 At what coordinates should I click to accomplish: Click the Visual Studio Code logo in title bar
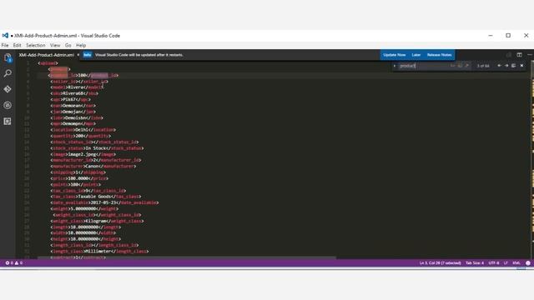click(5, 35)
